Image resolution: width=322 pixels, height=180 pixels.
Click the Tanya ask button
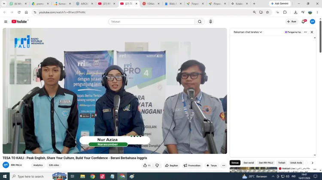point(212,165)
